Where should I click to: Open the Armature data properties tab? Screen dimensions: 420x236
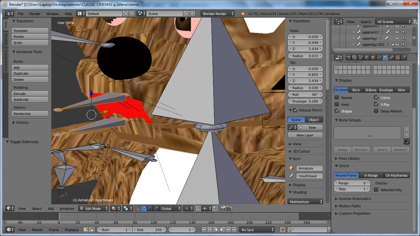385,57
